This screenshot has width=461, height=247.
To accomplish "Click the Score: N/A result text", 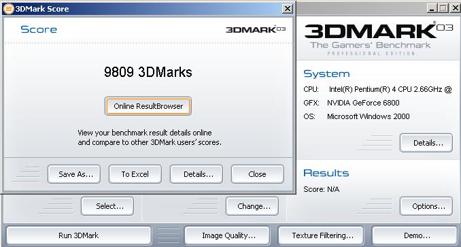I will coord(322,189).
